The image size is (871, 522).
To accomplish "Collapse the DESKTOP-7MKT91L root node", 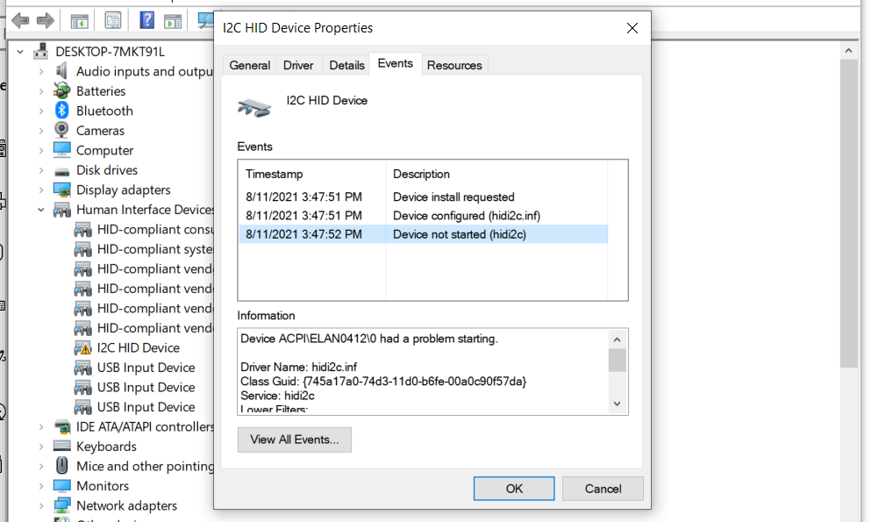I will (x=20, y=52).
